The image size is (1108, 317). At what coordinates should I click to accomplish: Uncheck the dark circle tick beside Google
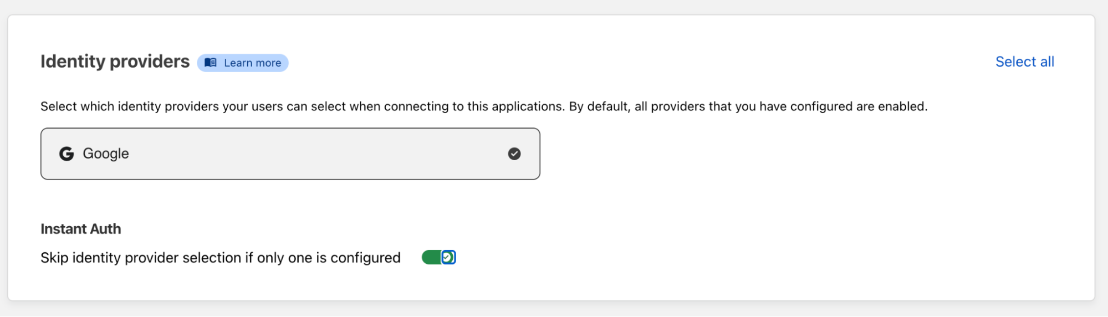coord(514,154)
